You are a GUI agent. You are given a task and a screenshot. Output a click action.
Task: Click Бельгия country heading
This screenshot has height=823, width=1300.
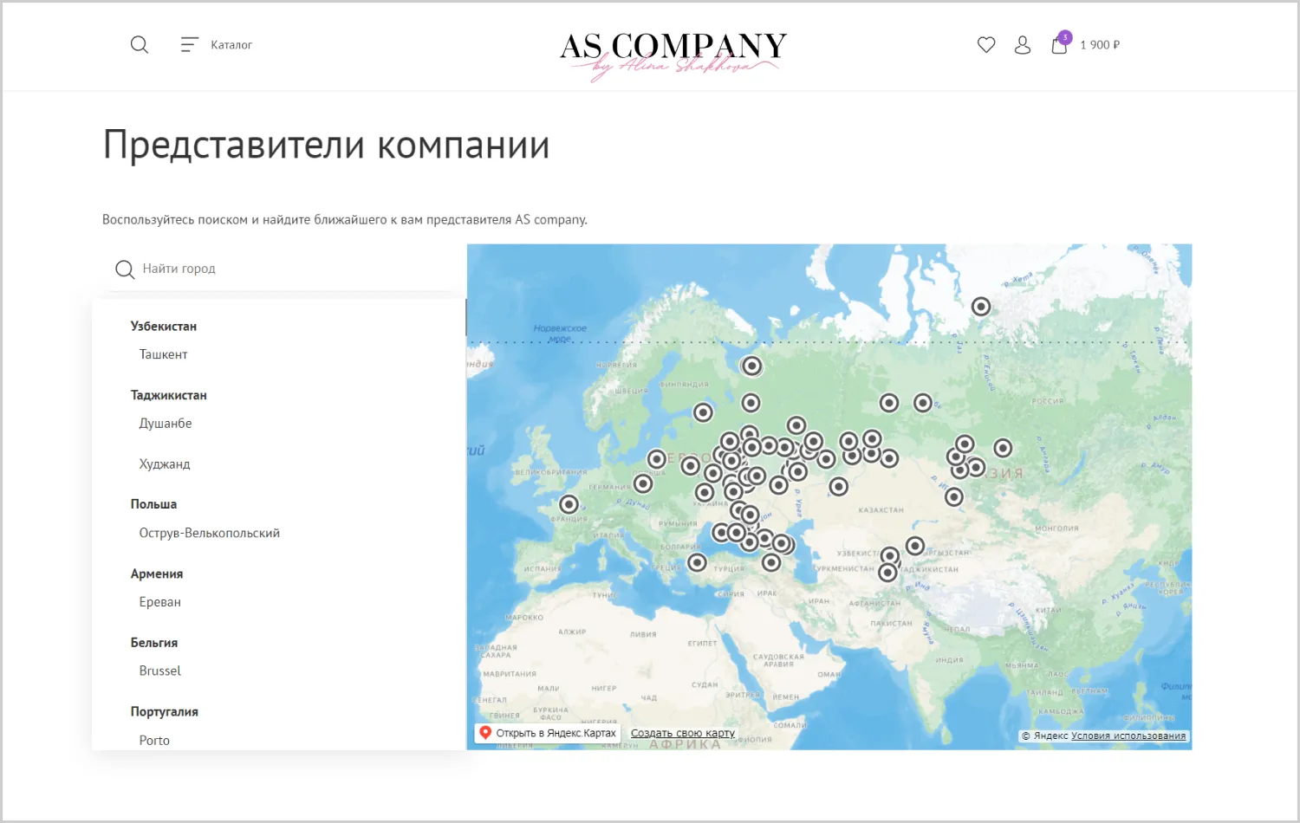point(154,643)
